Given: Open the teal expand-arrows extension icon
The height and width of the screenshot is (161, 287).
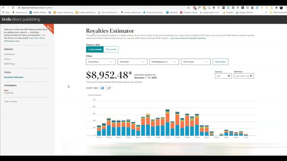Looking at the screenshot, I should tap(228, 8).
